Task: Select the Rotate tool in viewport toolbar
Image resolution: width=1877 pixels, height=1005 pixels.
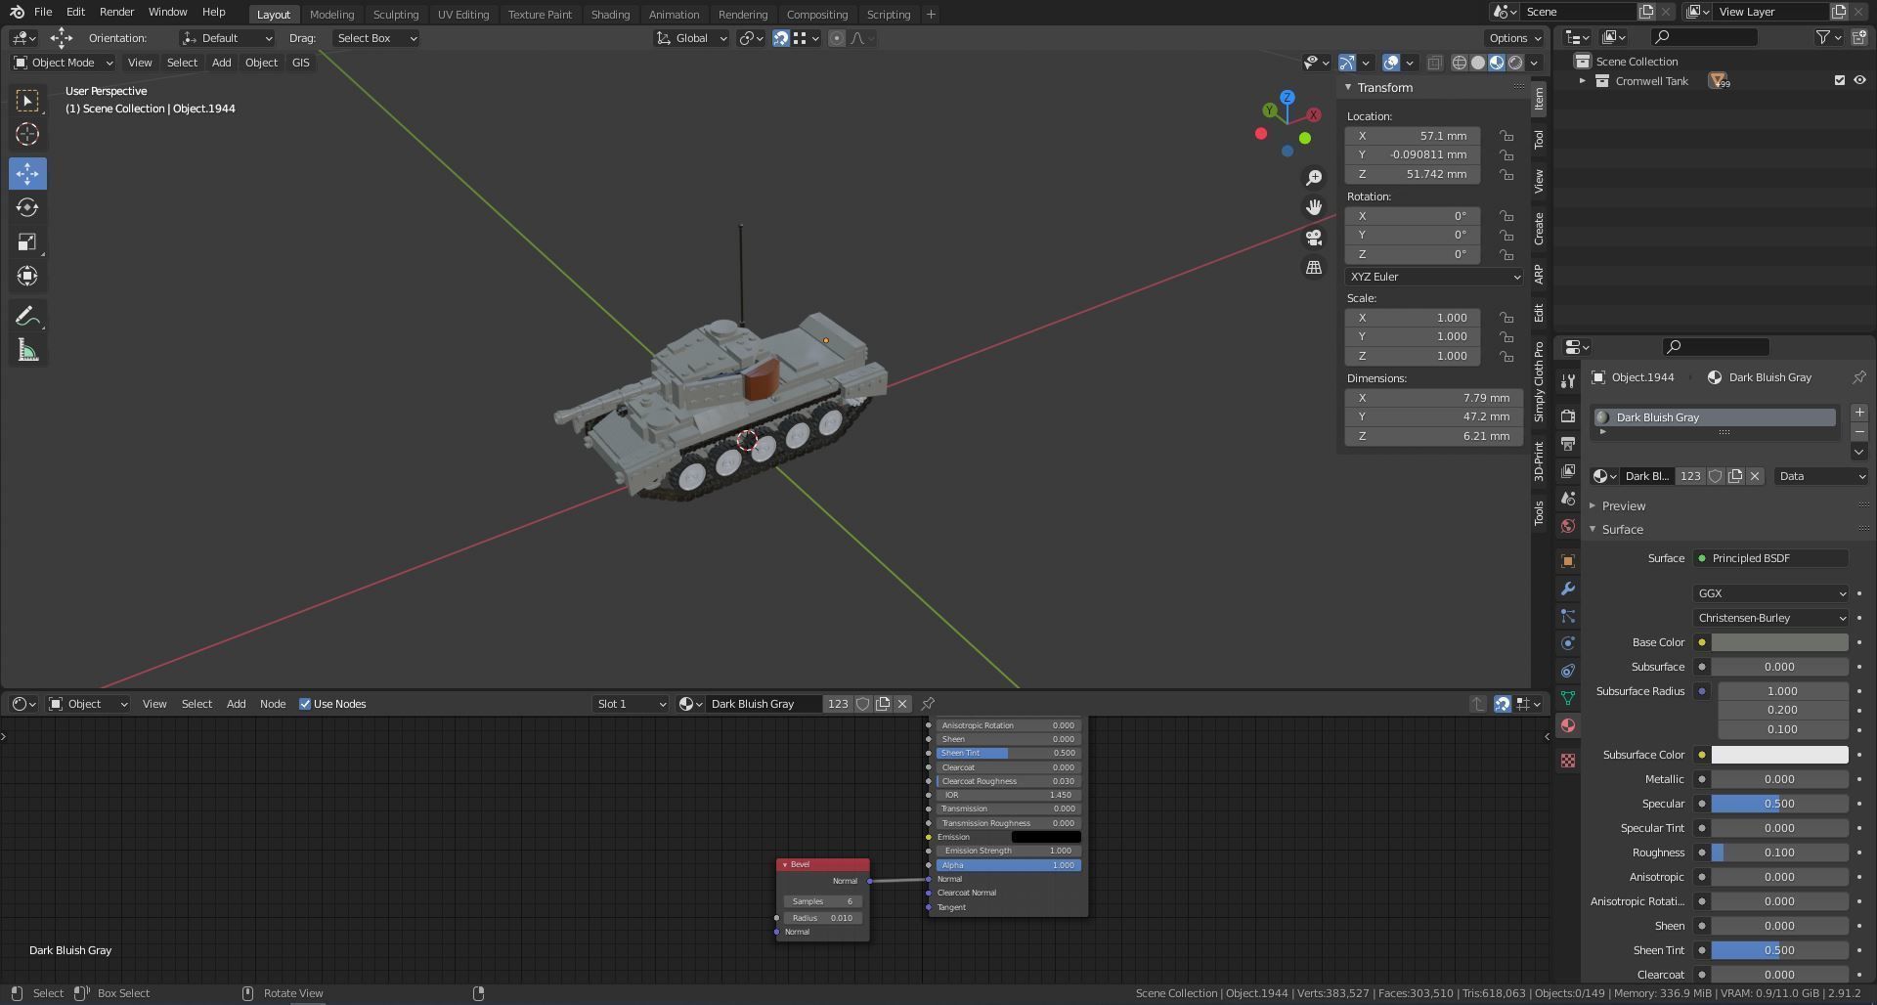Action: coord(27,207)
